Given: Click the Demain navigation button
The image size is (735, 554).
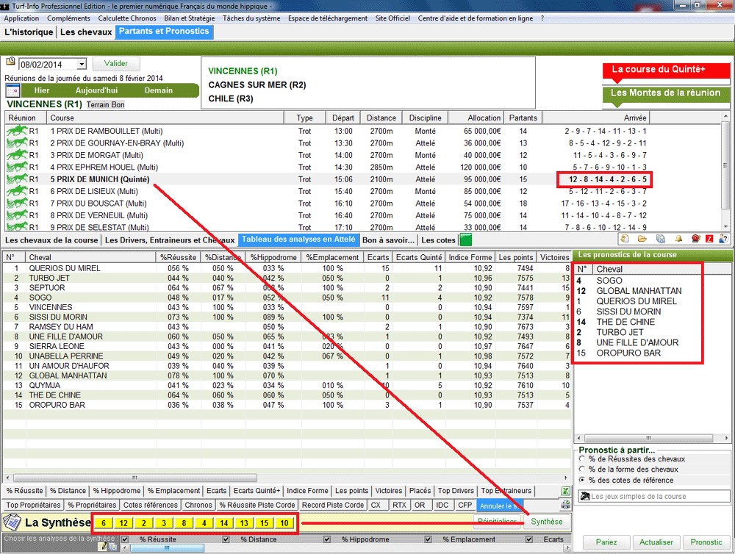Looking at the screenshot, I should click(159, 90).
